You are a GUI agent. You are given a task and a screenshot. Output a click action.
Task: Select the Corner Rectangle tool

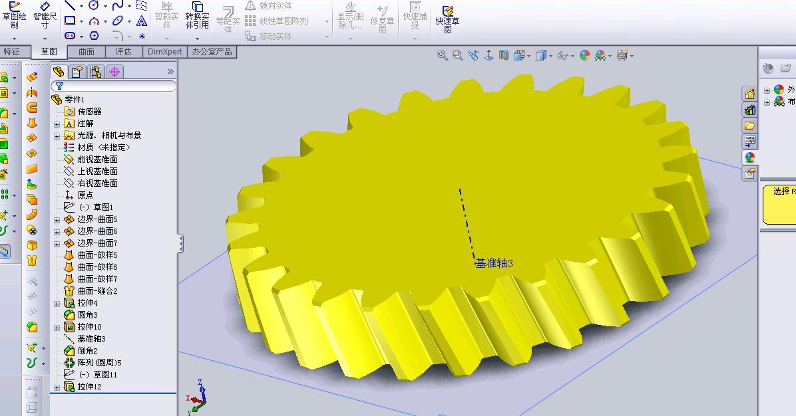pos(70,21)
